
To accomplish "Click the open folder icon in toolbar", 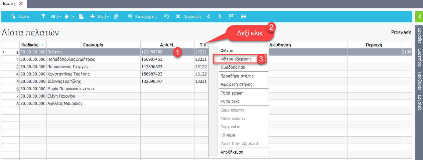I will [81, 16].
